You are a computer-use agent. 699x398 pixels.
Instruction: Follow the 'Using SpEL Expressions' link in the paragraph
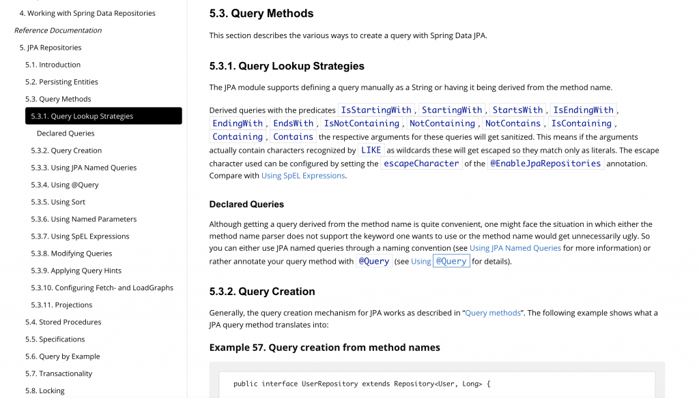303,176
